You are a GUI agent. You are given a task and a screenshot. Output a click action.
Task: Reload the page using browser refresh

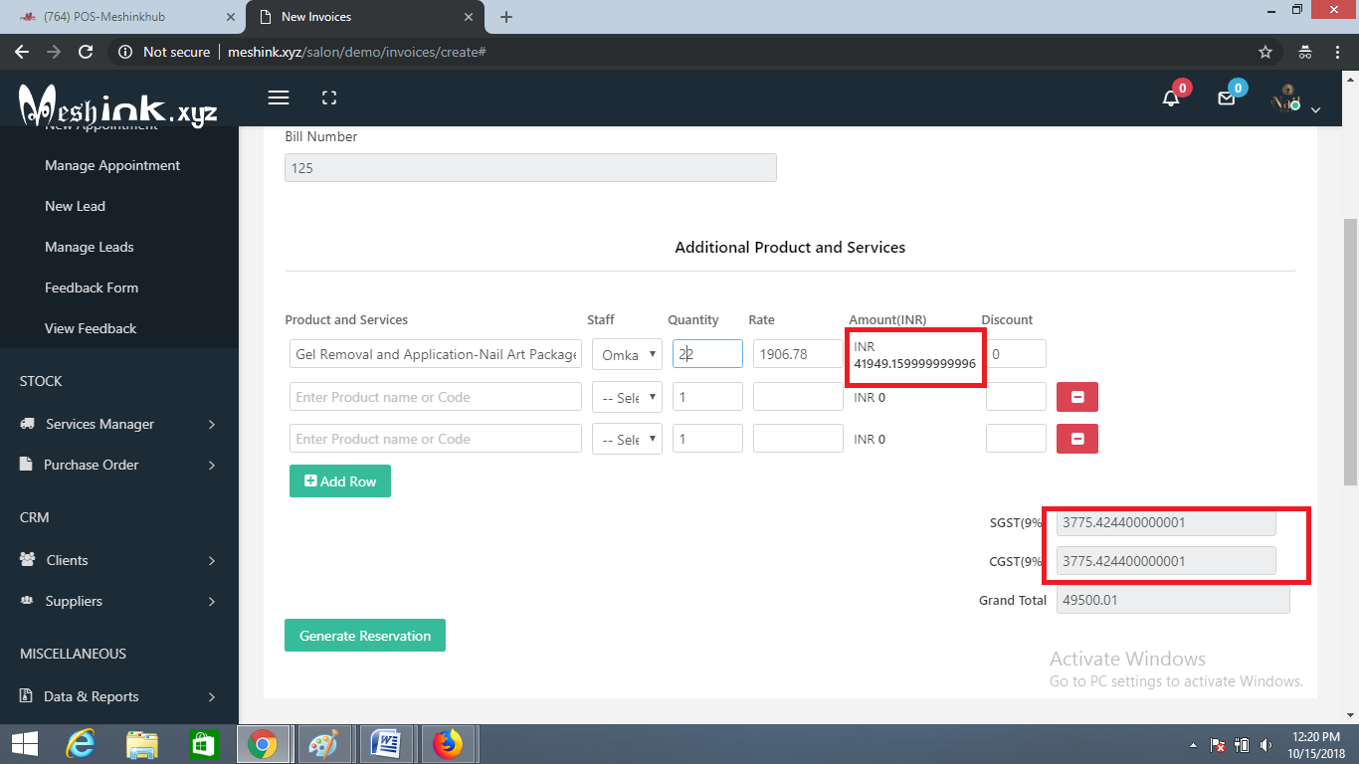[86, 52]
